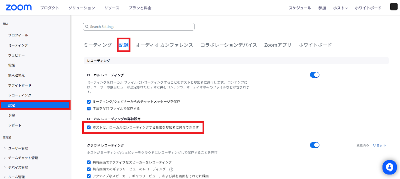The width and height of the screenshot is (400, 179).
Task: Open プロフィール in the sidebar
Action: (x=18, y=35)
